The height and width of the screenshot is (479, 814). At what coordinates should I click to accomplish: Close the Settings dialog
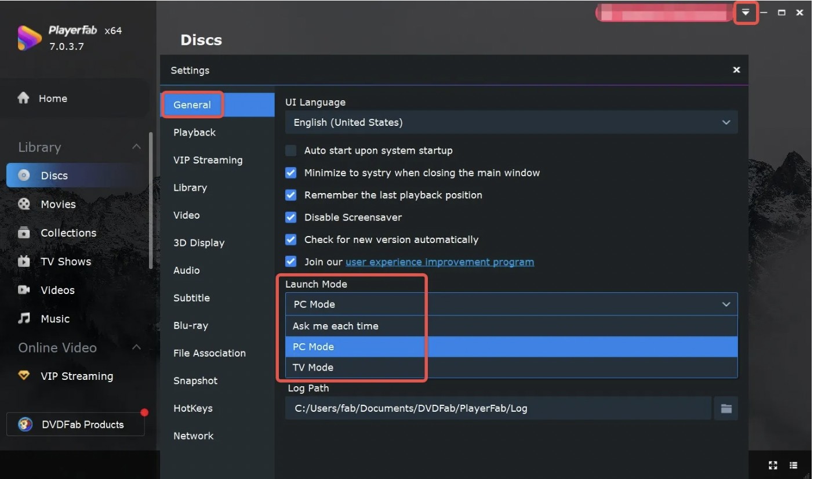(x=736, y=70)
